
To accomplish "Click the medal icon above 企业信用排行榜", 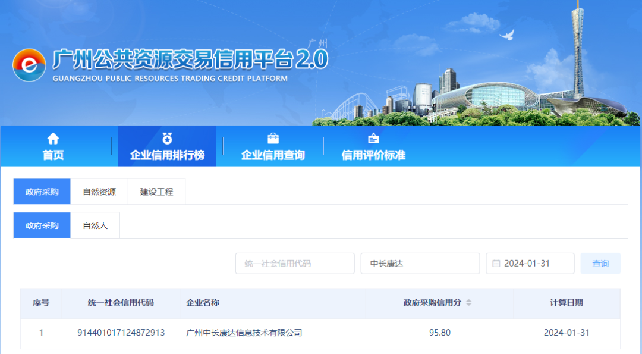I will [x=167, y=139].
